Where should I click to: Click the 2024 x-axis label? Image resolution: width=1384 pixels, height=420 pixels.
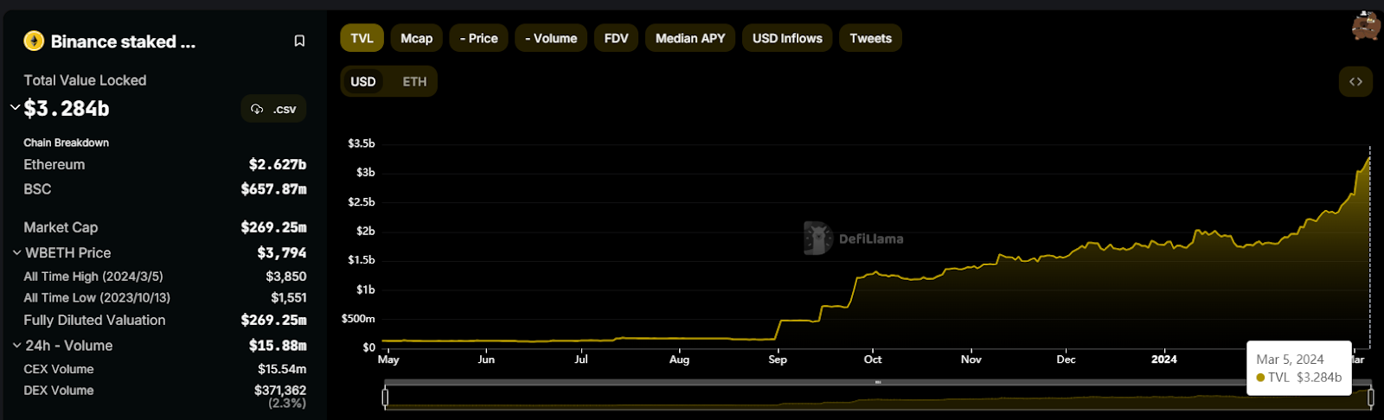(1164, 360)
